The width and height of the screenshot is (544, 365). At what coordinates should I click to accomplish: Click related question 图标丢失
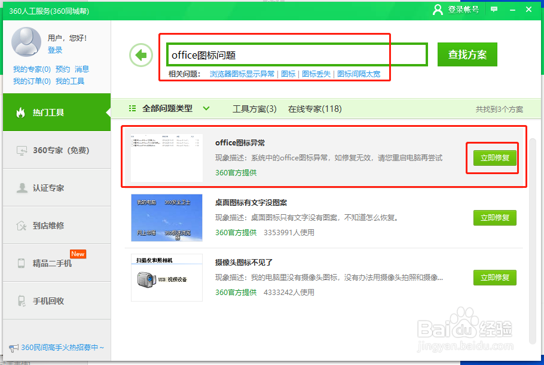pos(316,74)
